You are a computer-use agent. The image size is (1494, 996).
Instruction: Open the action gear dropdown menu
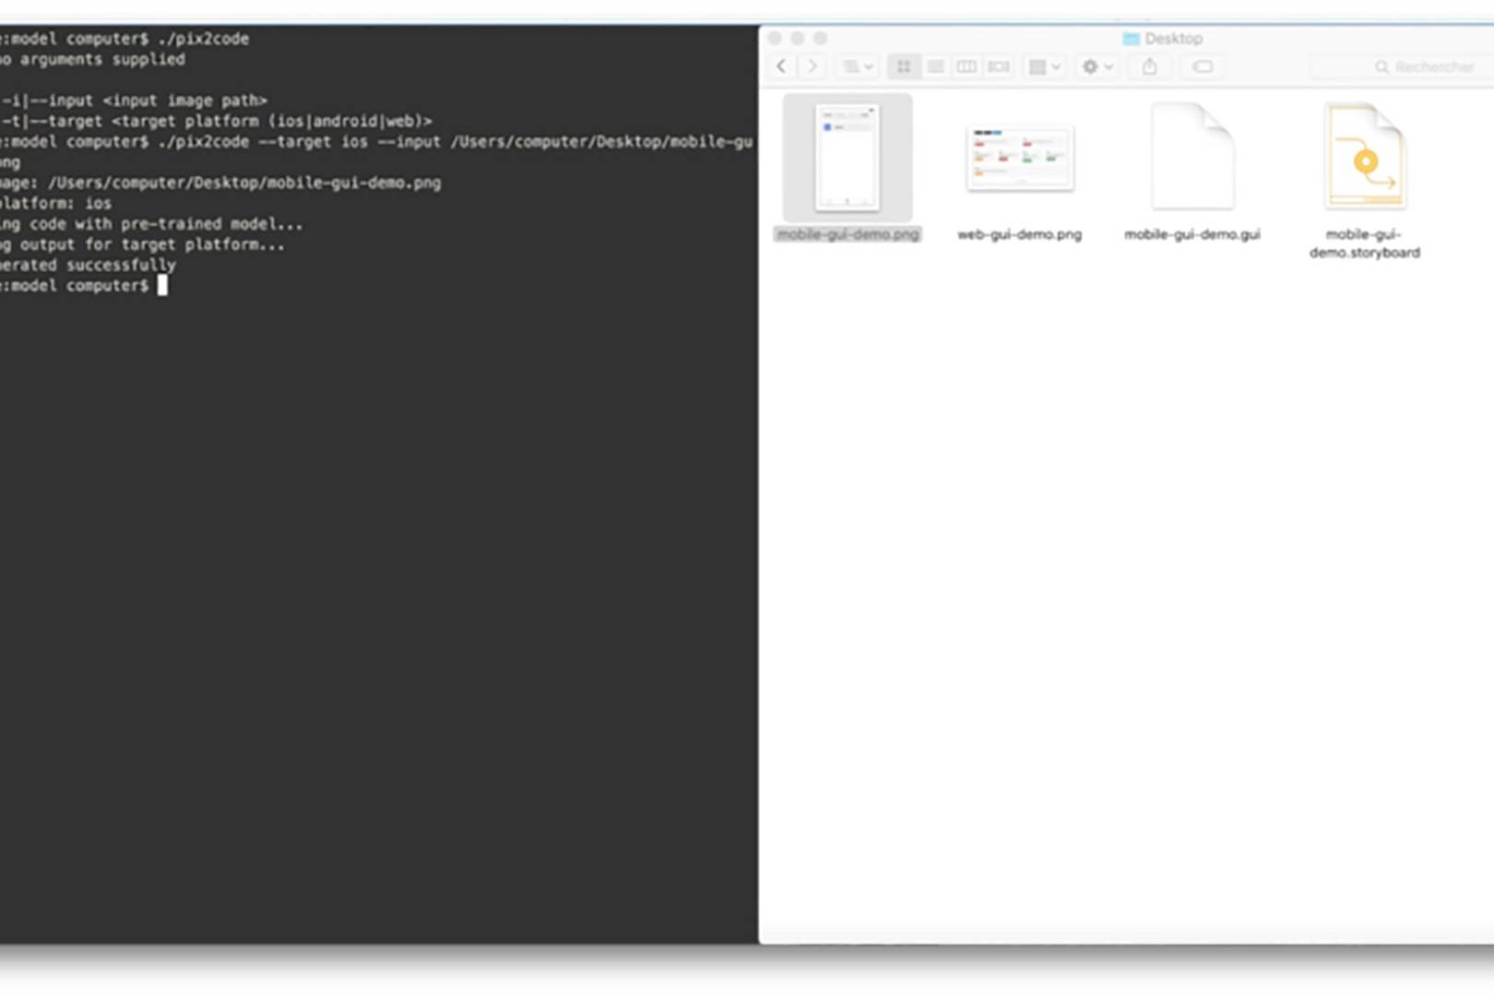[1096, 66]
